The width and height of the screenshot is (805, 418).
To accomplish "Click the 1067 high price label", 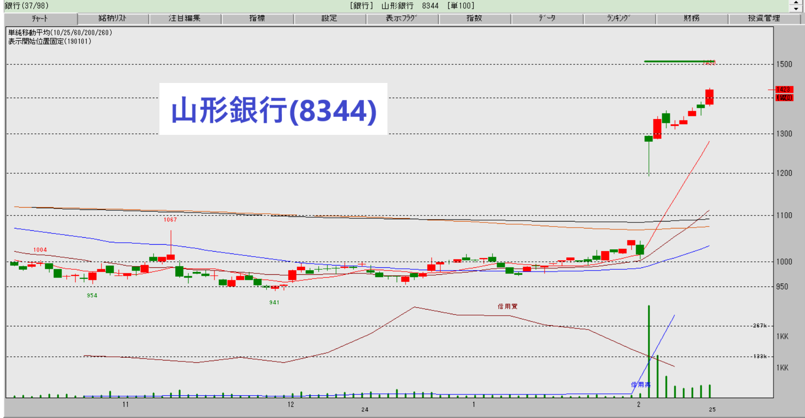I will [x=170, y=220].
